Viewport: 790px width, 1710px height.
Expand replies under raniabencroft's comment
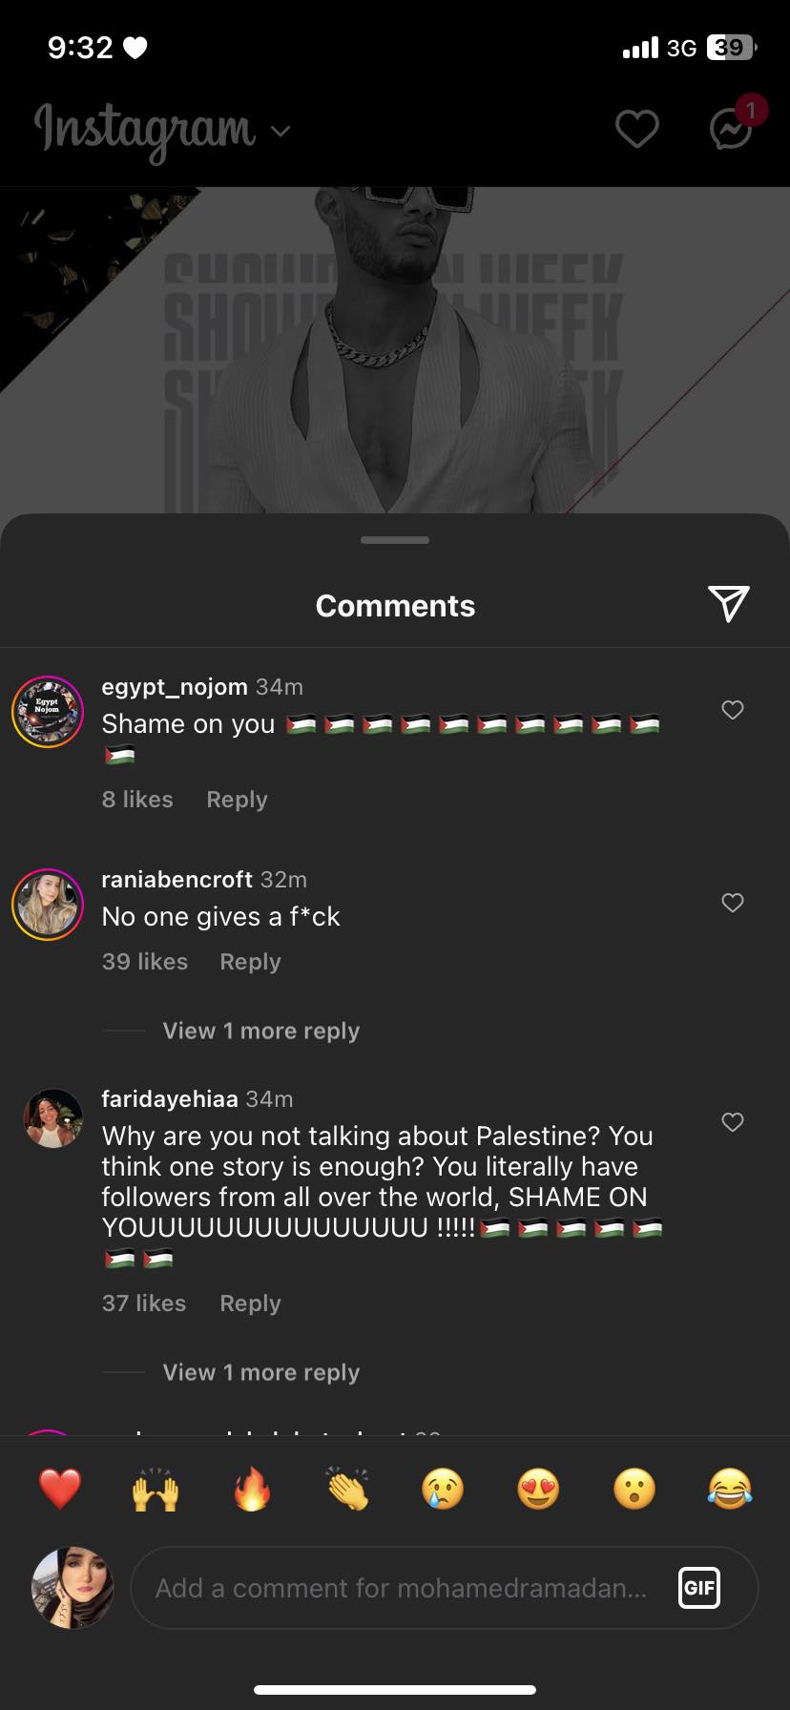click(x=260, y=1031)
